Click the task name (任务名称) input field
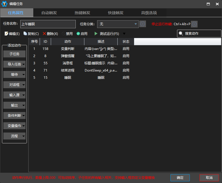The image size is (222, 183). [x=48, y=24]
